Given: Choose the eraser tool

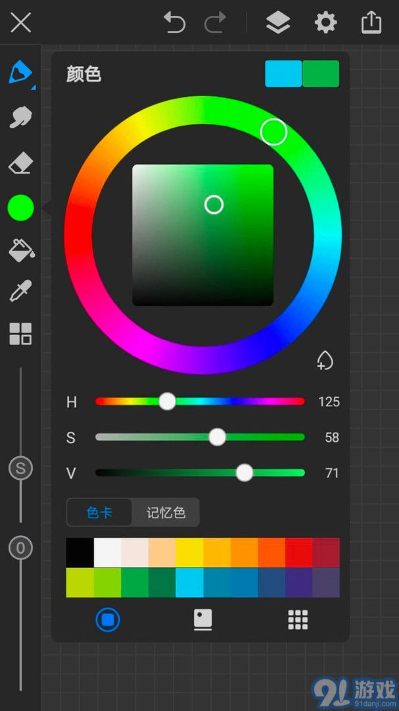Looking at the screenshot, I should click(x=20, y=163).
